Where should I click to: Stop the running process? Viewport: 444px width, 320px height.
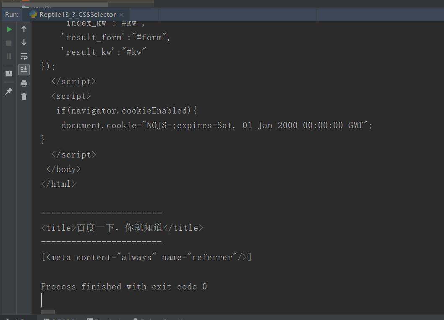(x=9, y=43)
